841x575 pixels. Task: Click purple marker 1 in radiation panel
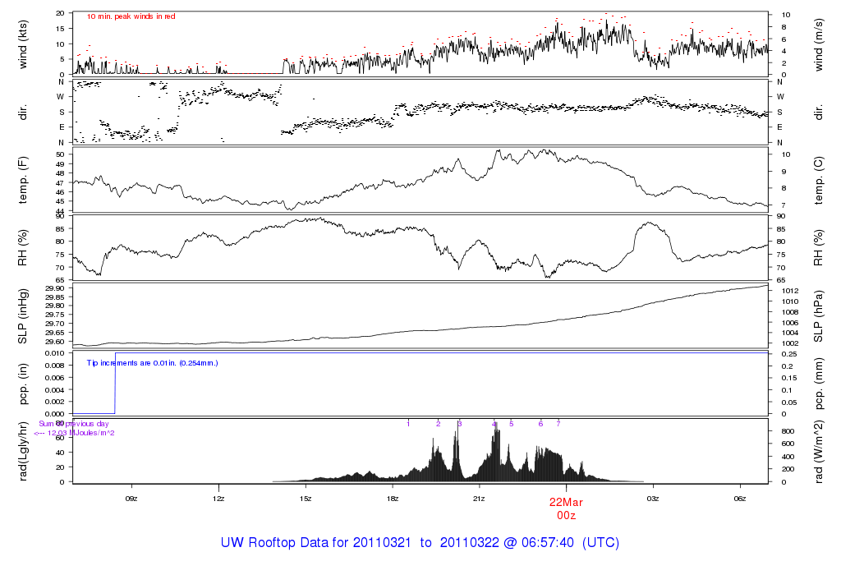pyautogui.click(x=408, y=424)
